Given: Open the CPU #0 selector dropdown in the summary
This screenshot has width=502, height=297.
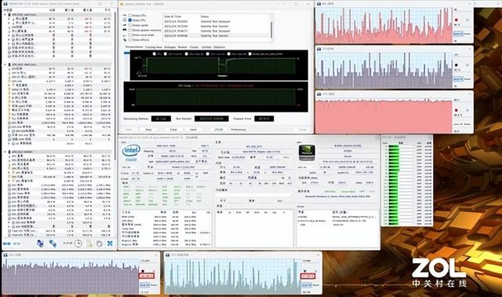Looking at the screenshot, I should (x=130, y=167).
